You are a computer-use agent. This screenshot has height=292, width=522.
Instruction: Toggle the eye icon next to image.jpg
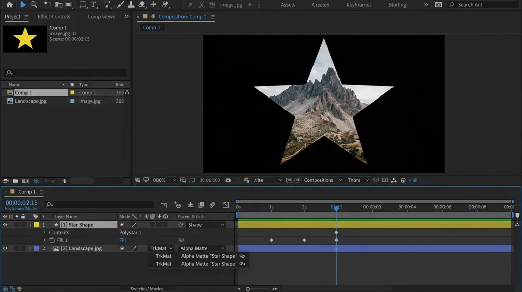click(x=250, y=5)
